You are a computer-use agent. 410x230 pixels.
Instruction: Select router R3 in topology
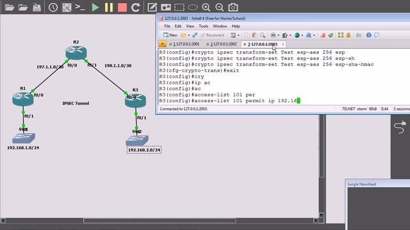pos(135,101)
